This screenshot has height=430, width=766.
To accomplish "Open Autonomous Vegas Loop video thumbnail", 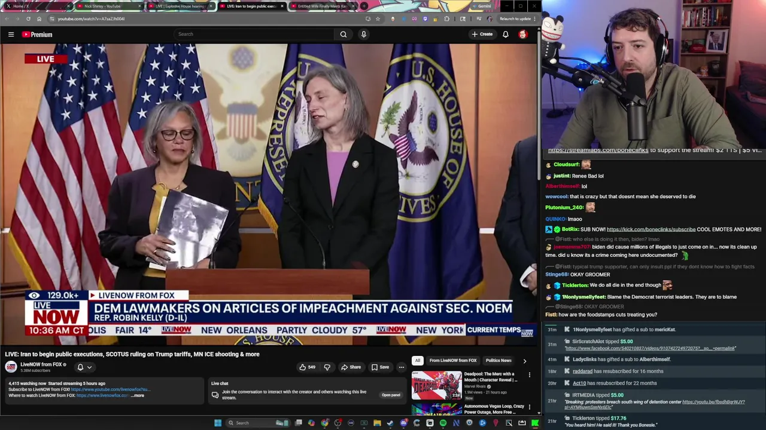I will click(x=436, y=409).
